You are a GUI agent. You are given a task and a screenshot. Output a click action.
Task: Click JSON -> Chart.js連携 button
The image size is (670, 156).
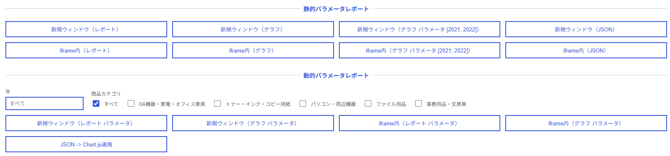tap(86, 144)
